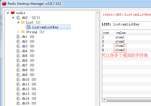Select the String (1) folder label
The image size is (151, 106).
[x=35, y=32]
